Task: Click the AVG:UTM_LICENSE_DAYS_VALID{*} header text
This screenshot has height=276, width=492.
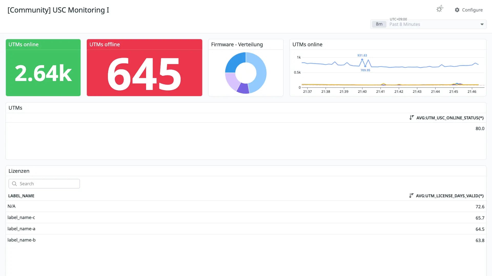Action: pyautogui.click(x=450, y=196)
